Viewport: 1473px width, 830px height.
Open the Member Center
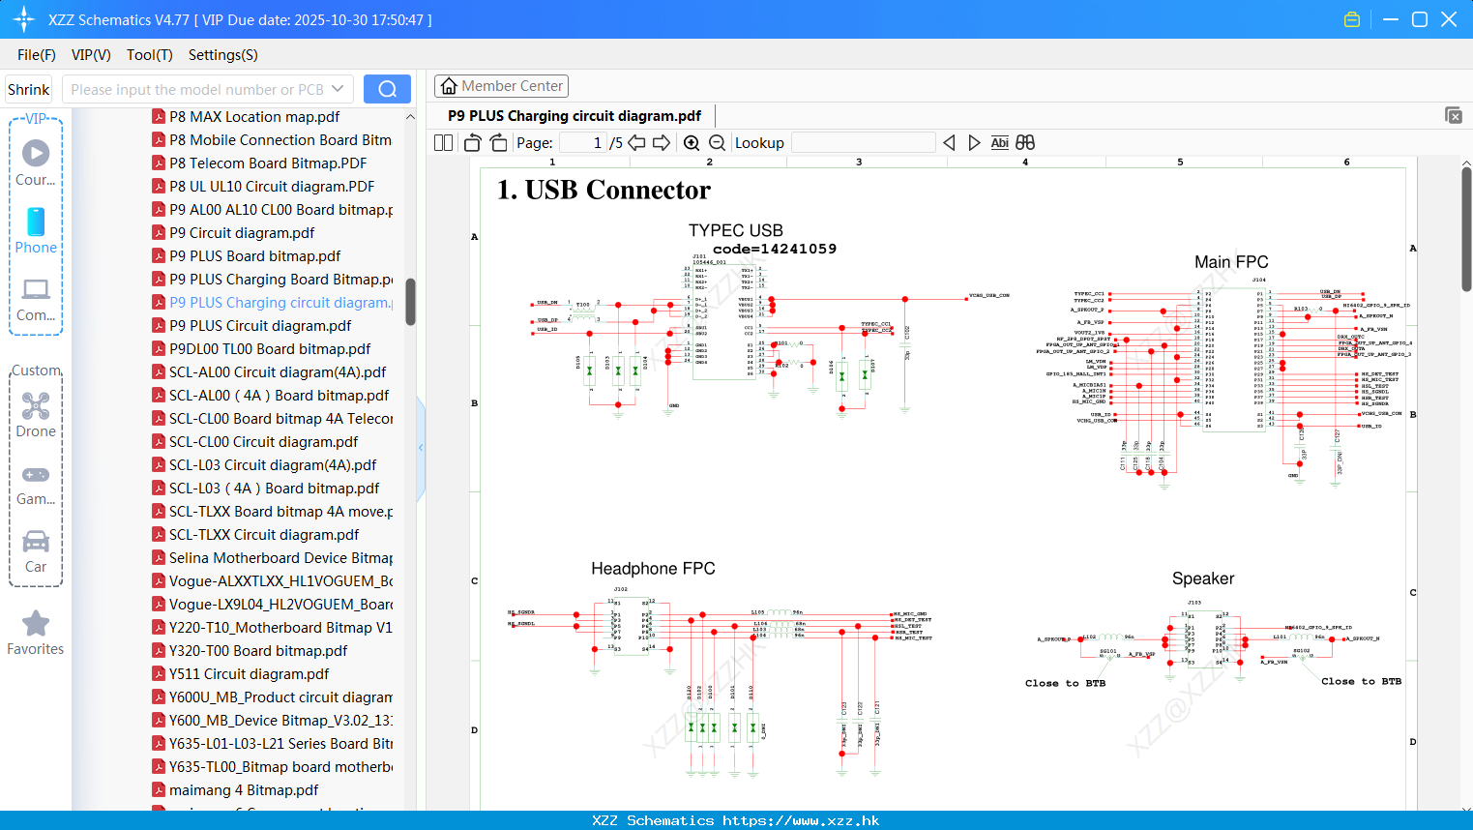click(502, 86)
